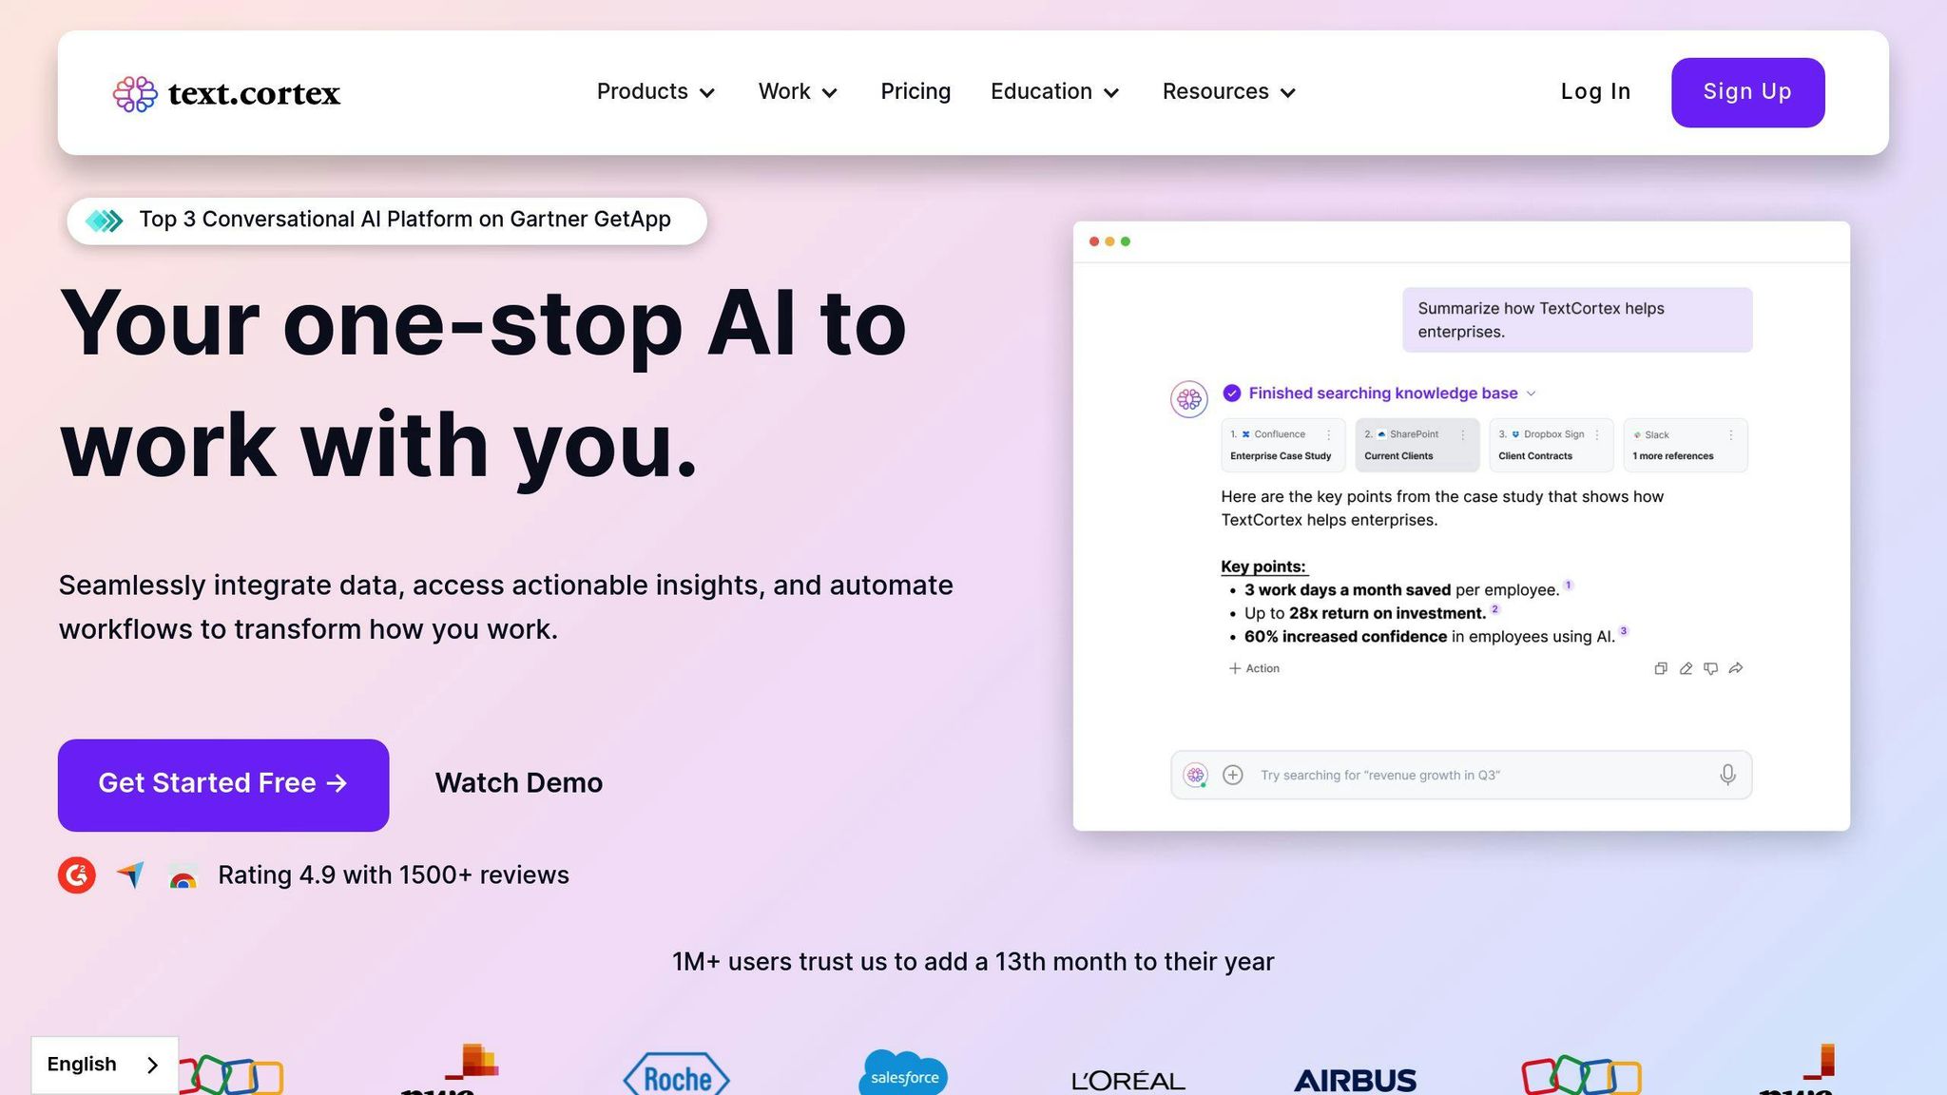
Task: Open the Chrome Web Store rating icon
Action: (183, 875)
